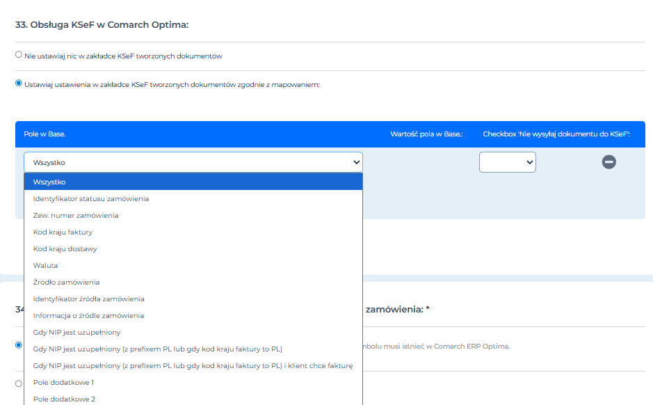Choose NIP option ending 'kod kraju faktury to PL)'
Screen dimensions: 653x405
pyautogui.click(x=193, y=349)
